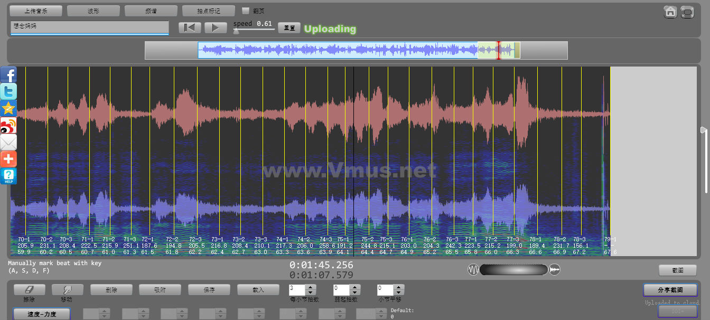Image resolution: width=710 pixels, height=320 pixels.
Task: Switch to the 波形 waveform view
Action: tap(93, 11)
